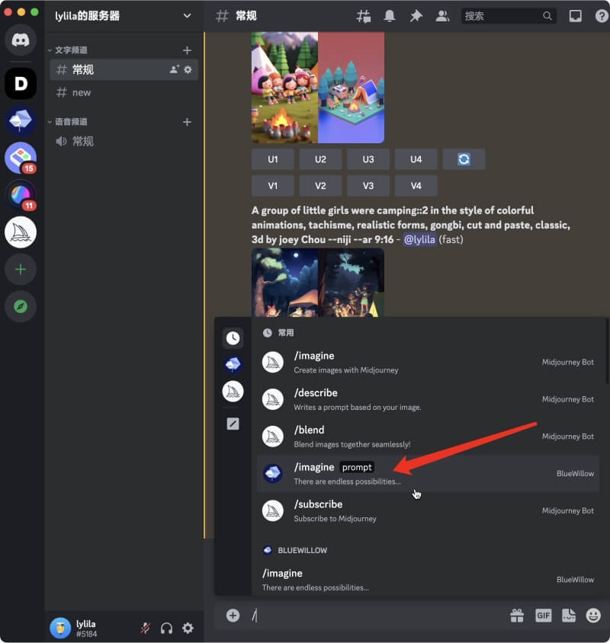The image size is (610, 643).
Task: Open pinned messages with pin icon
Action: [416, 16]
